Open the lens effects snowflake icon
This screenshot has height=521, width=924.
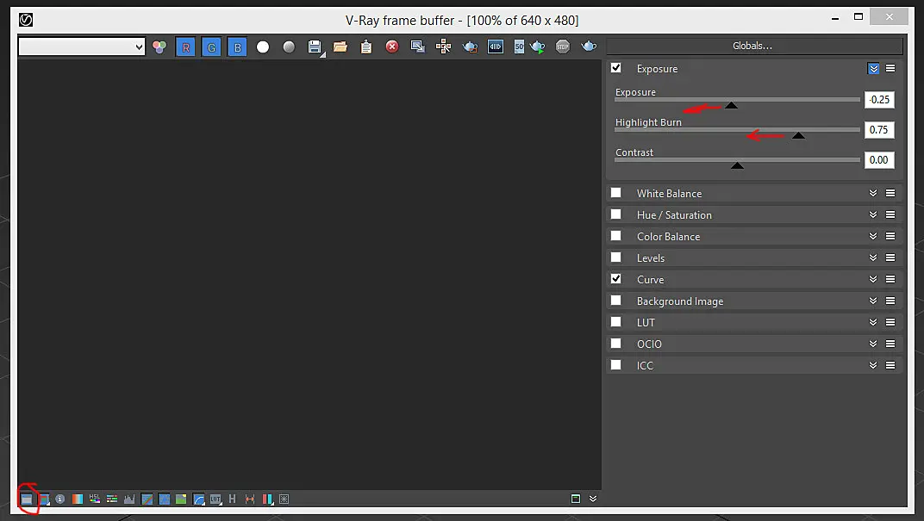click(x=284, y=499)
